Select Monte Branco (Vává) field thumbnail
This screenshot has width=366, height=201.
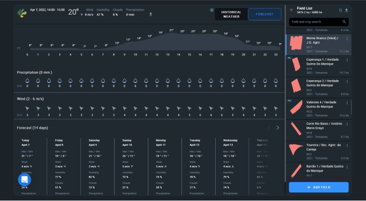[296, 43]
